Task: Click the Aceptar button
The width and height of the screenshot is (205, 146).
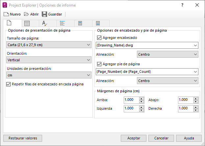Action: (x=134, y=138)
